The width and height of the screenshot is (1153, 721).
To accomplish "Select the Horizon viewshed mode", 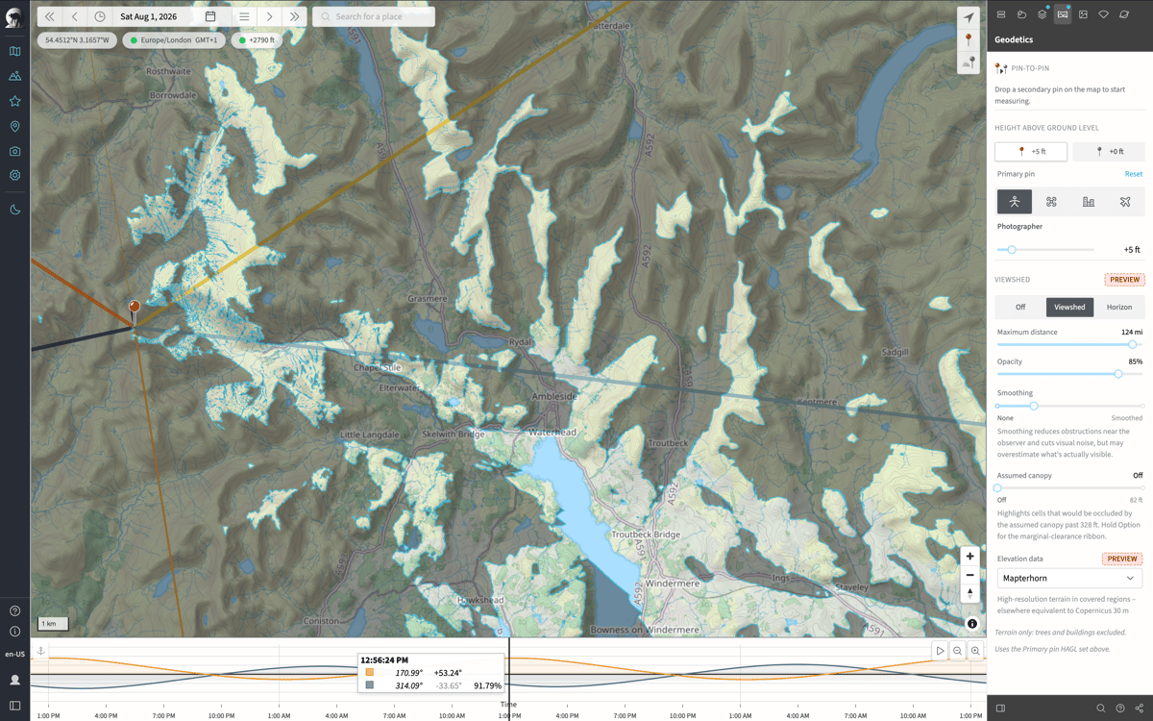I will click(x=1119, y=307).
